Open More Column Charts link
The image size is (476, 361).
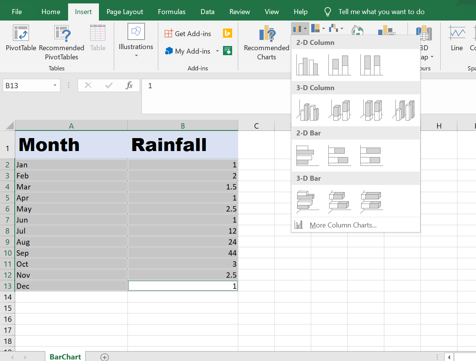[x=342, y=225]
